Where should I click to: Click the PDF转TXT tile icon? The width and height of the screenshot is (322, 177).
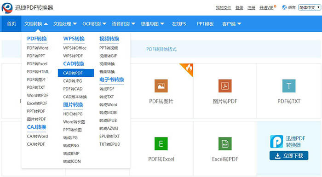[289, 86]
